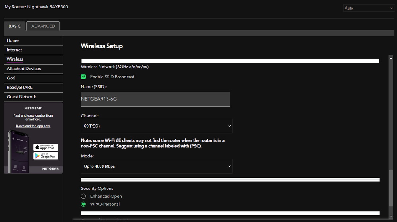Open the Home menu item
The image size is (397, 222).
click(x=13, y=40)
